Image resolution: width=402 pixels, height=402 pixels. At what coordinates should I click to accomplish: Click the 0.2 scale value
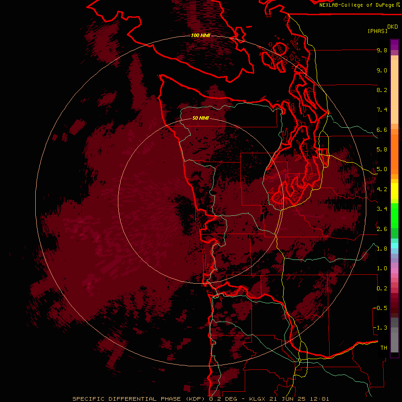(x=382, y=289)
